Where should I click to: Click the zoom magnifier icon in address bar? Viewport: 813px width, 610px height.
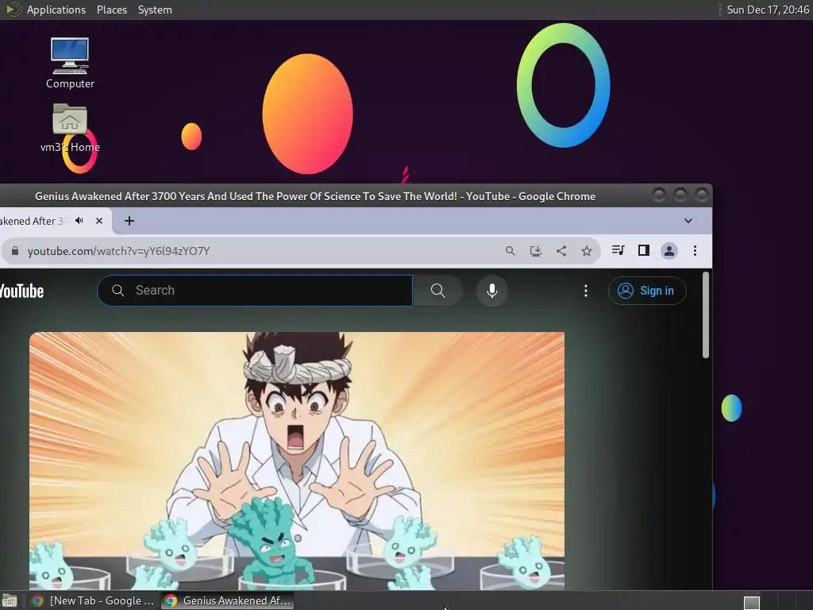(511, 251)
